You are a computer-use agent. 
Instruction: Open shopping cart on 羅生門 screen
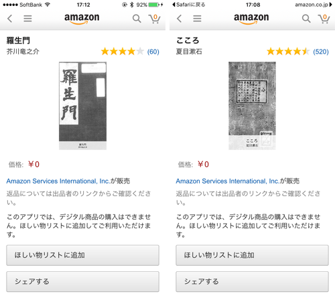154,19
